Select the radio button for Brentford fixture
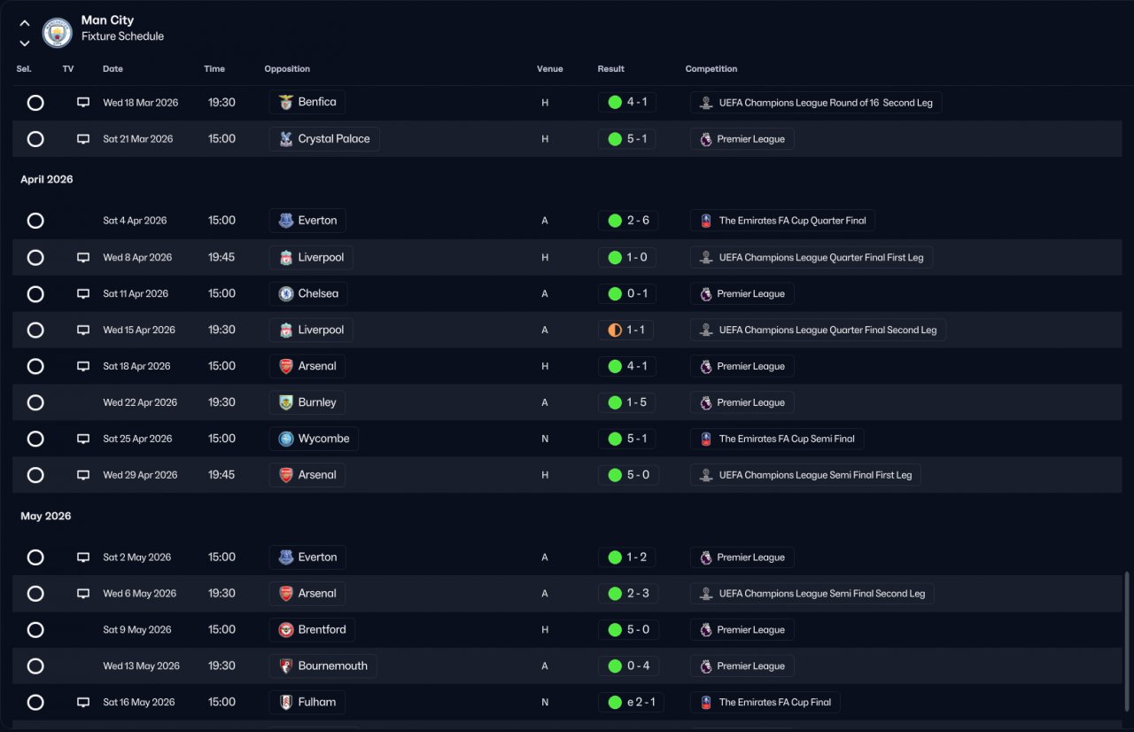The image size is (1134, 732). pyautogui.click(x=35, y=630)
